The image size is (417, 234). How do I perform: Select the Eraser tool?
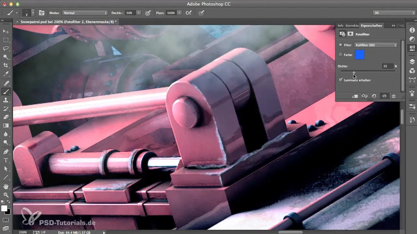pos(6,117)
